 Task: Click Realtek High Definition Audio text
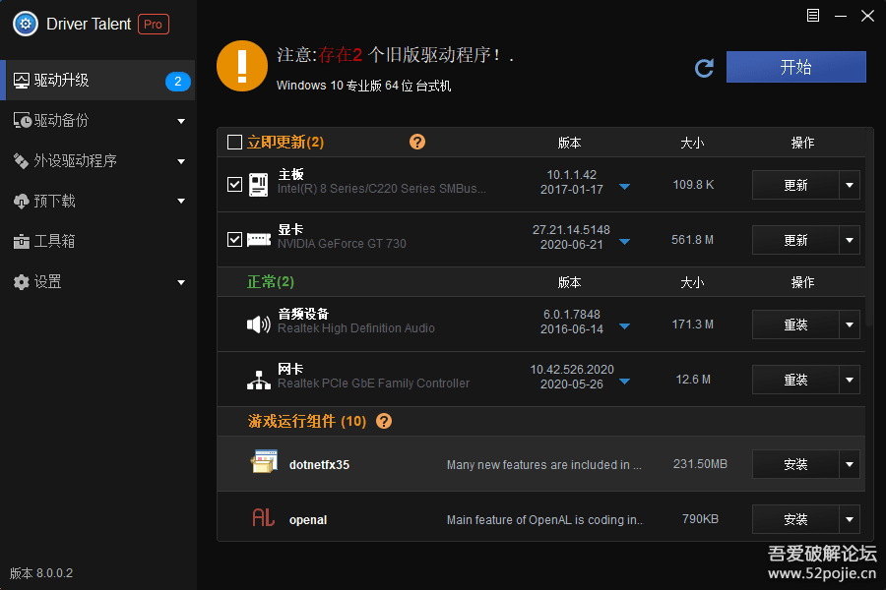tap(356, 328)
